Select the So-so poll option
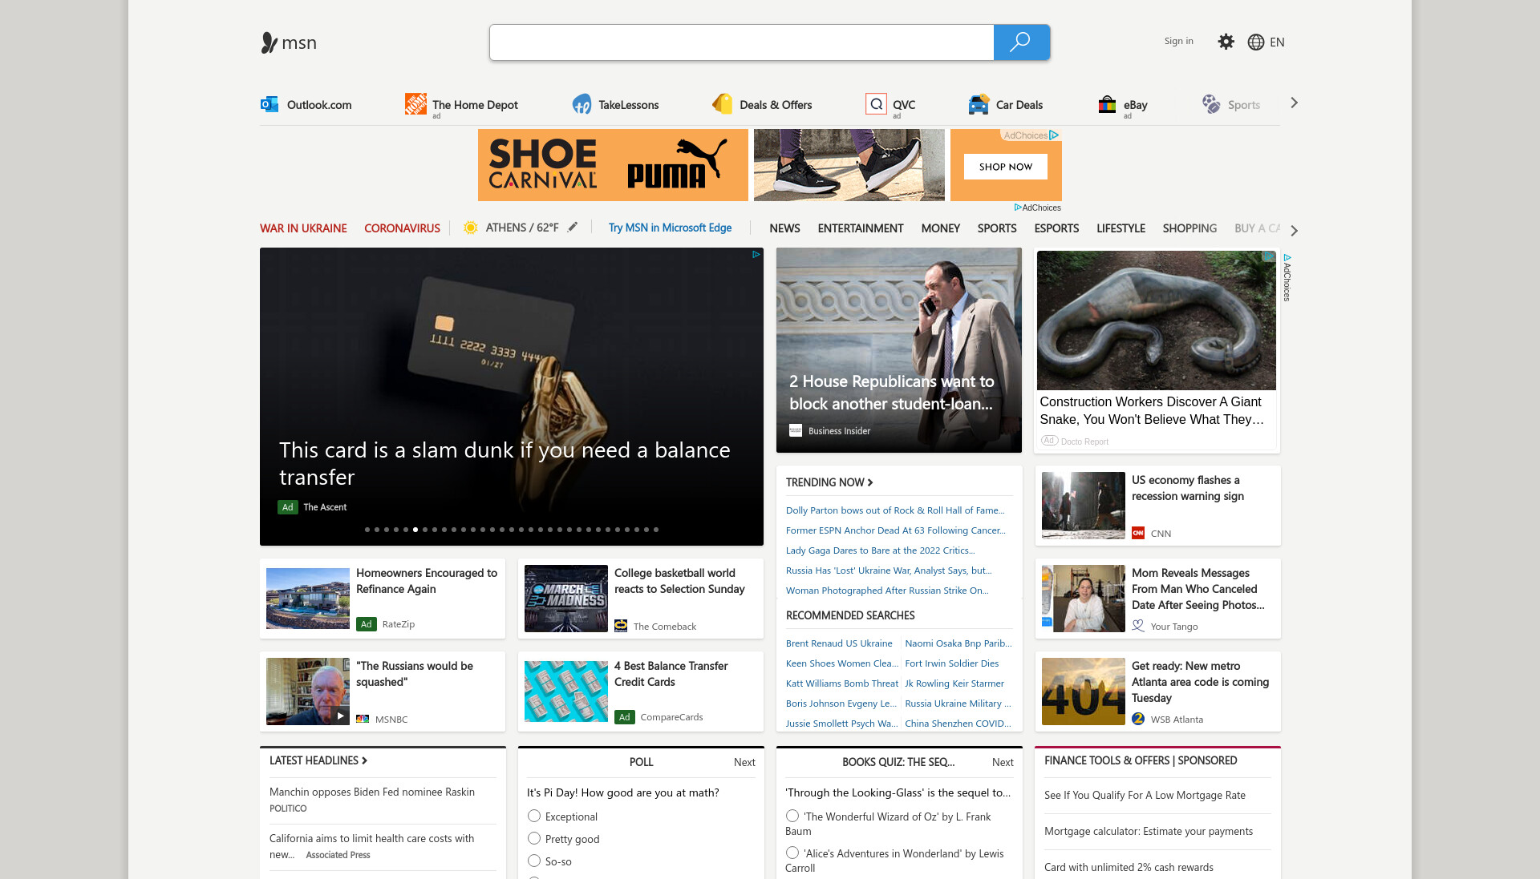 pos(534,861)
